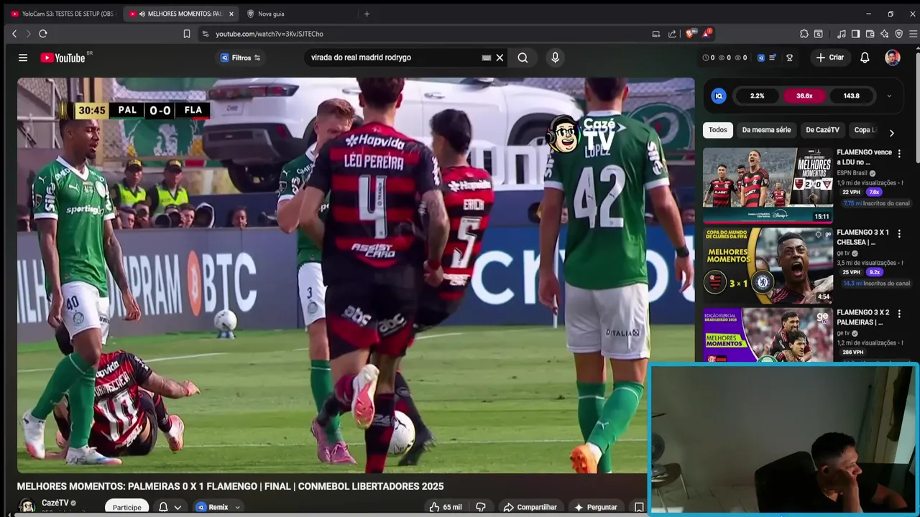The height and width of the screenshot is (517, 920).
Task: Open FLAMENGO vence a LDU video thumbnail
Action: (768, 185)
